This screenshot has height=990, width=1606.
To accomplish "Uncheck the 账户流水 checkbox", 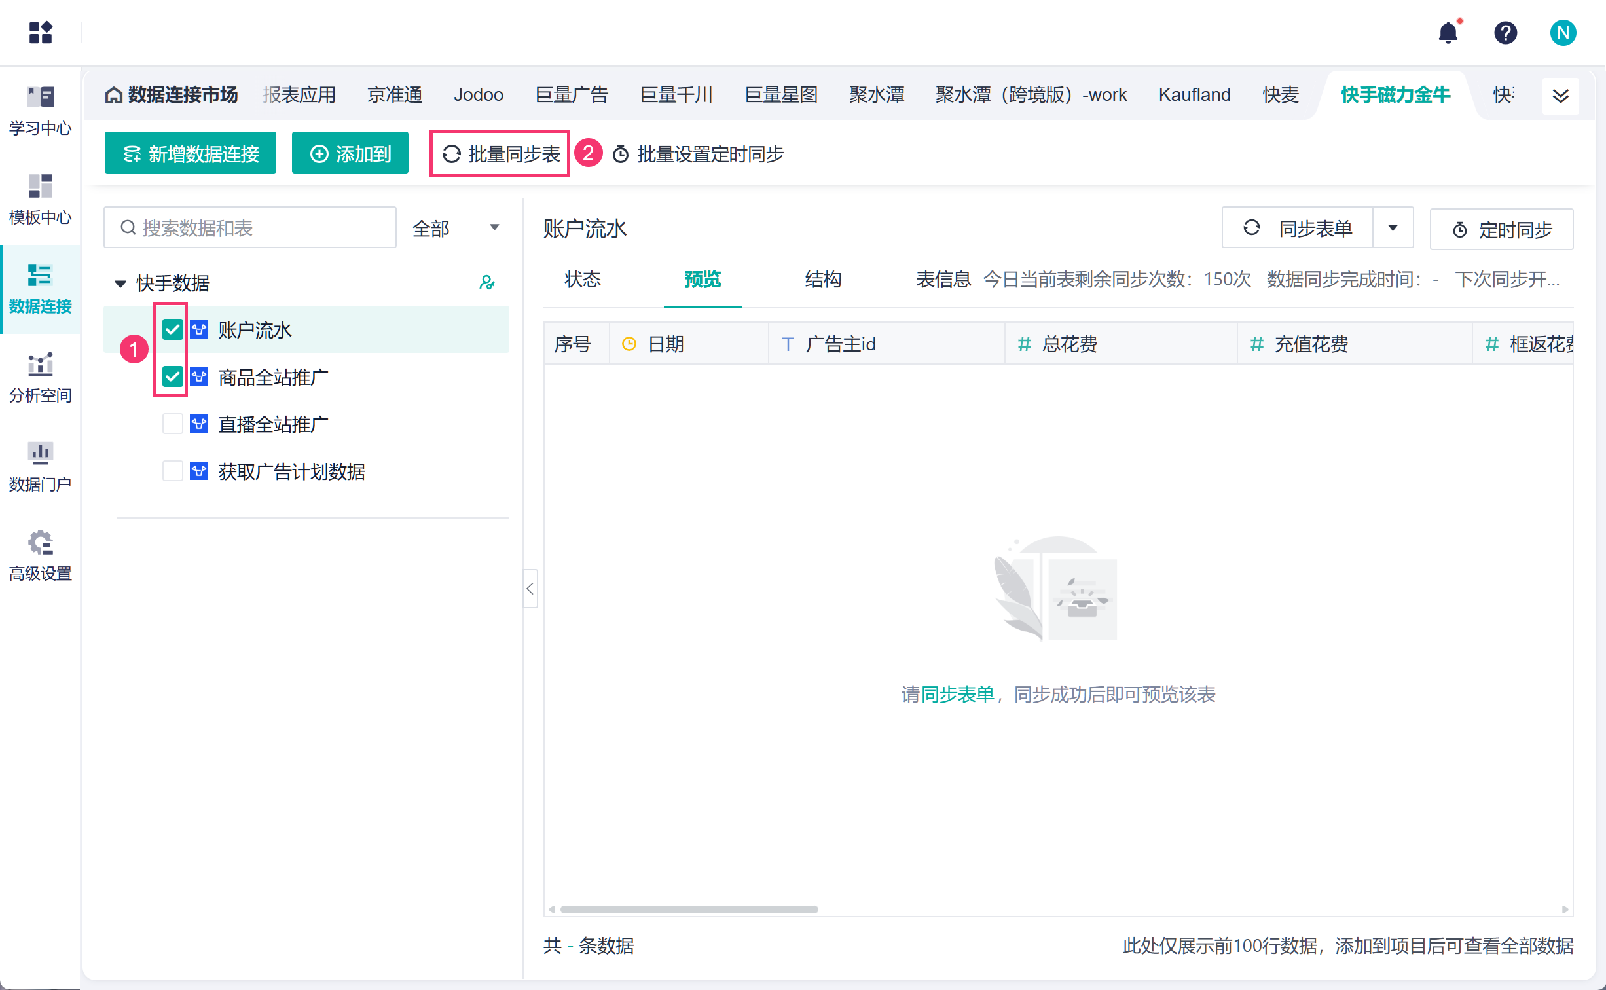I will click(x=172, y=329).
